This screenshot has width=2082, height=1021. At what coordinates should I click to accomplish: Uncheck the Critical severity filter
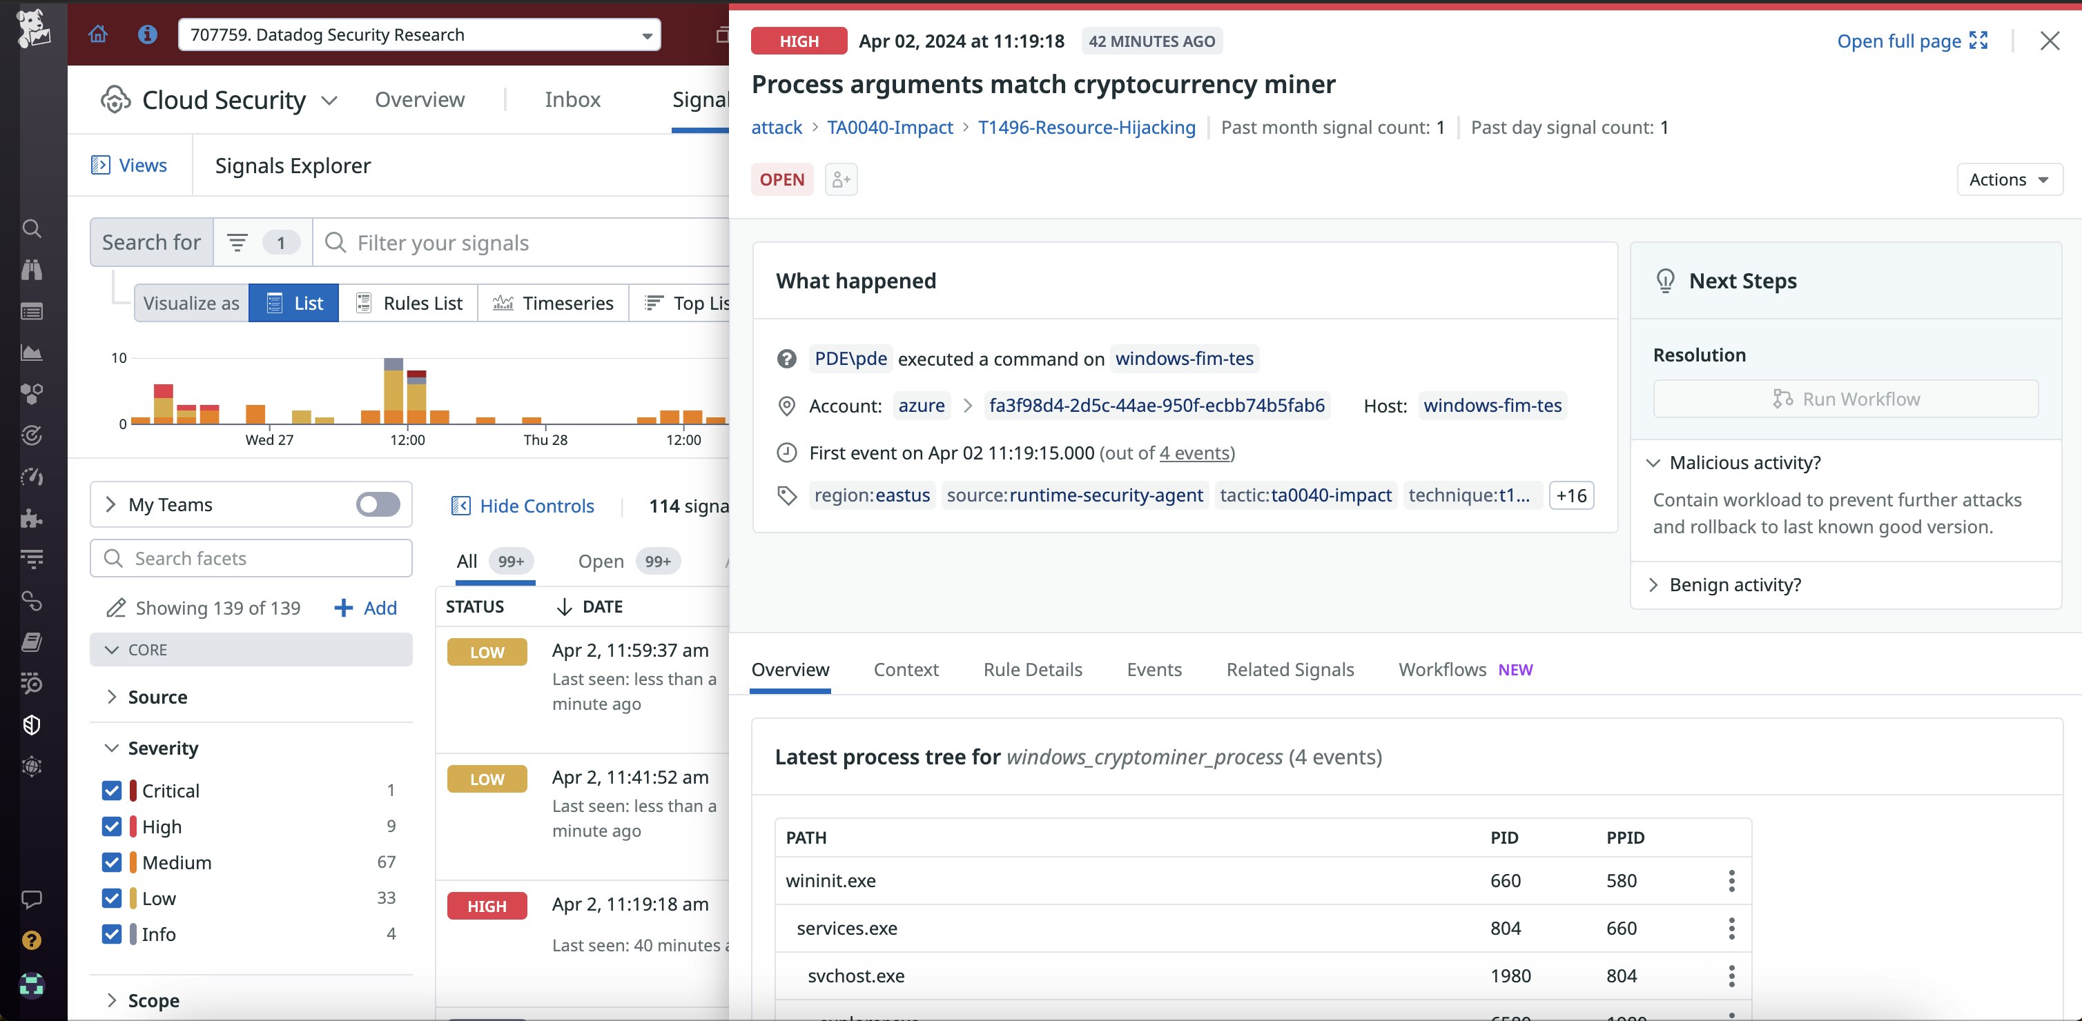click(113, 790)
